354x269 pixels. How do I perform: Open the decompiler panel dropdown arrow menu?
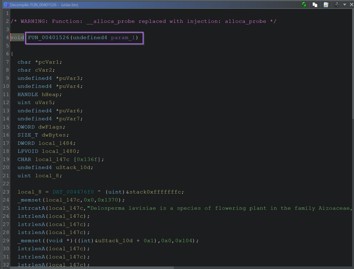click(344, 5)
